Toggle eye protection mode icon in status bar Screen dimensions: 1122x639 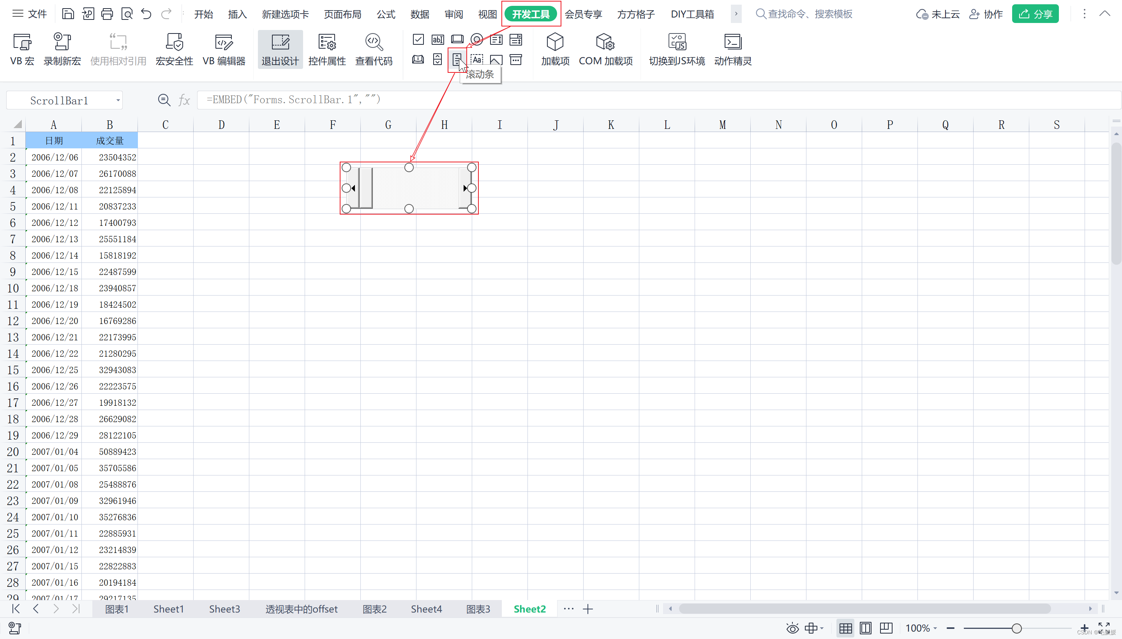792,628
